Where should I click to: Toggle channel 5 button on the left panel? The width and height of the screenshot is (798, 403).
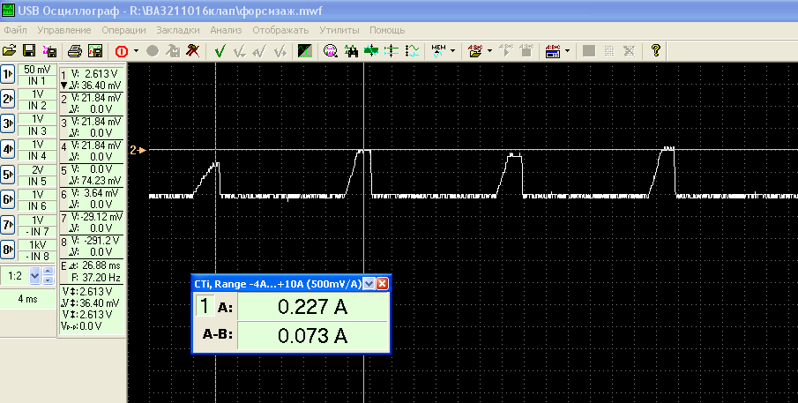pos(8,175)
